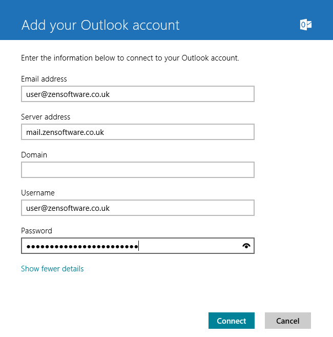The image size is (333, 337).
Task: Click the "Password" label text
Action: coord(36,231)
